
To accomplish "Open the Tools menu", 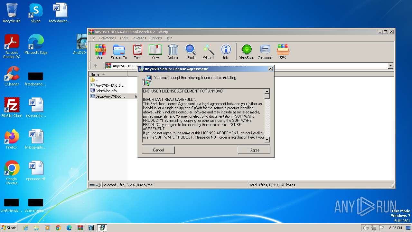I will pyautogui.click(x=124, y=38).
